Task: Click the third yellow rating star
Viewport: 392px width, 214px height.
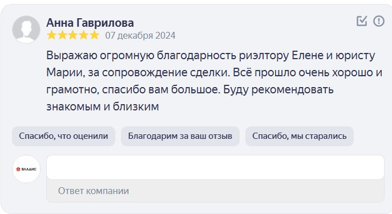Action: coord(73,35)
